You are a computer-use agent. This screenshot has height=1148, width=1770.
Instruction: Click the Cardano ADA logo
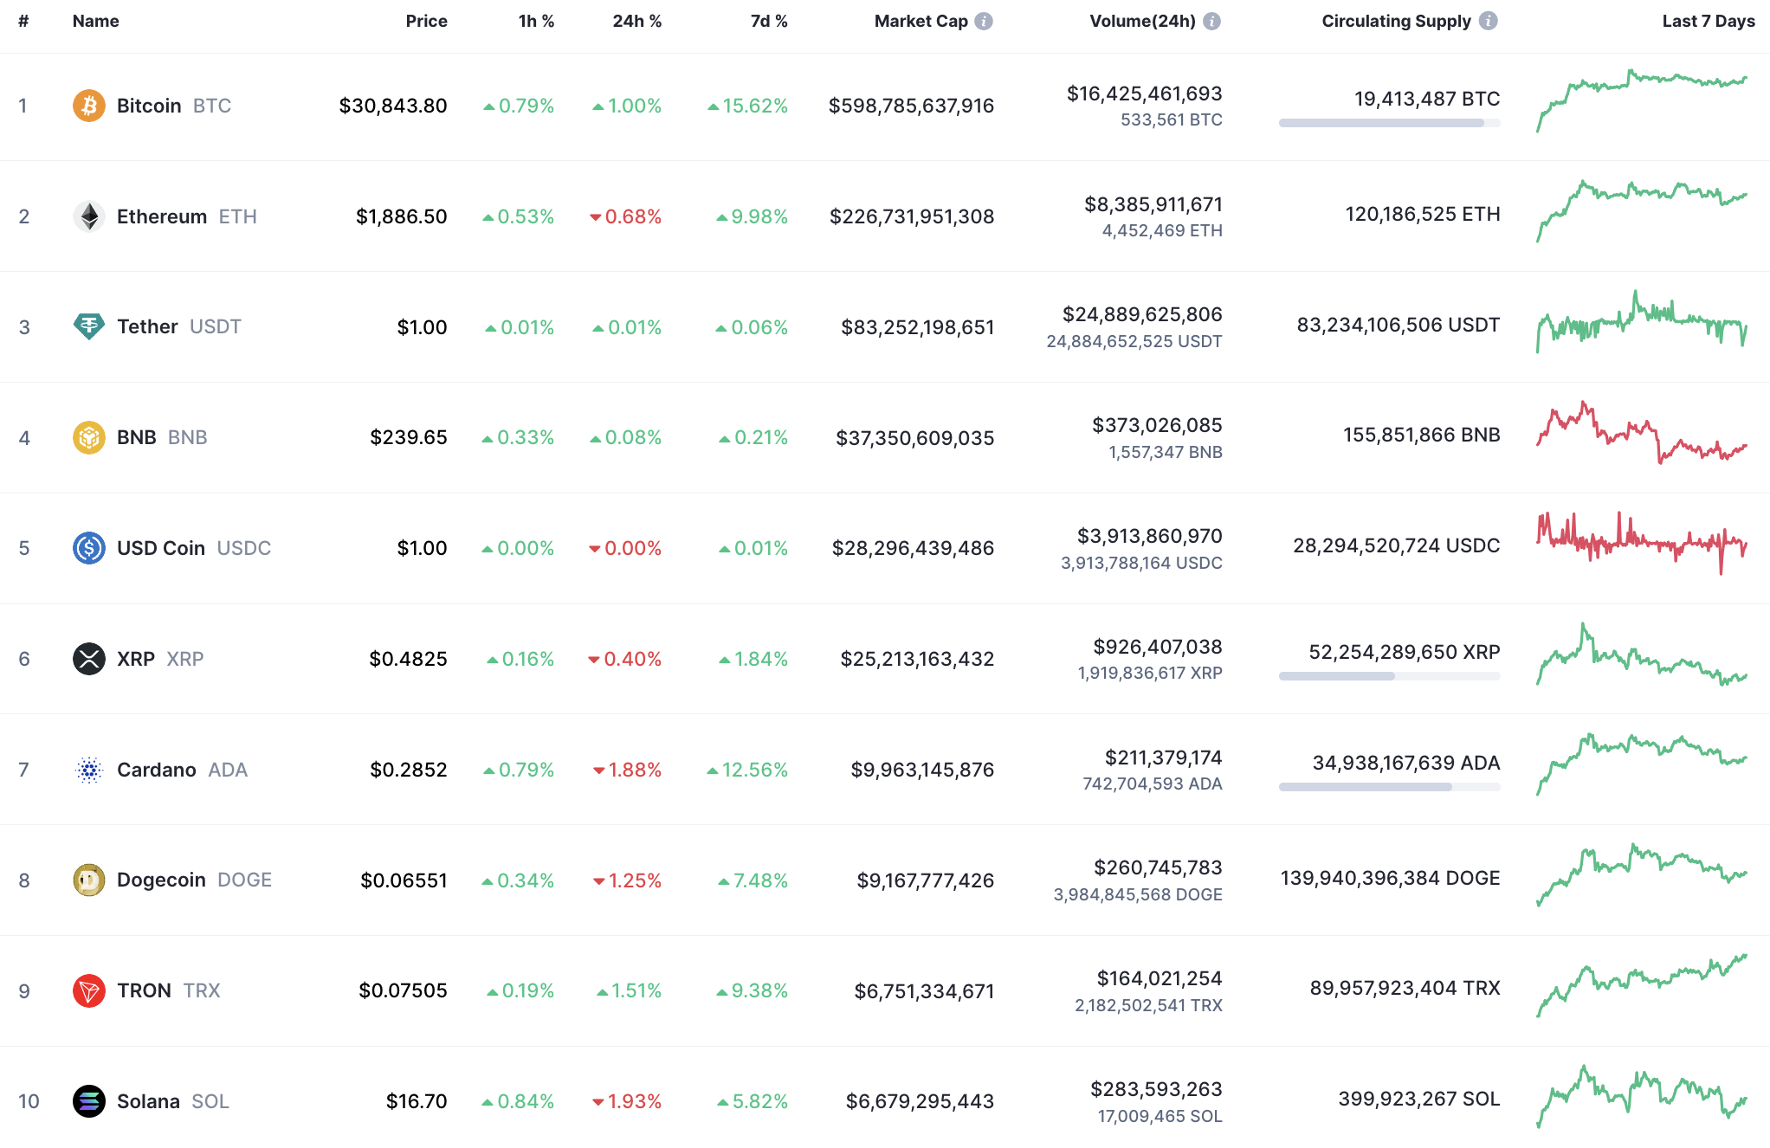pos(89,769)
